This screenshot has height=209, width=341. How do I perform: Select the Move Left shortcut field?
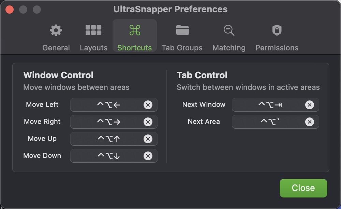click(x=109, y=105)
